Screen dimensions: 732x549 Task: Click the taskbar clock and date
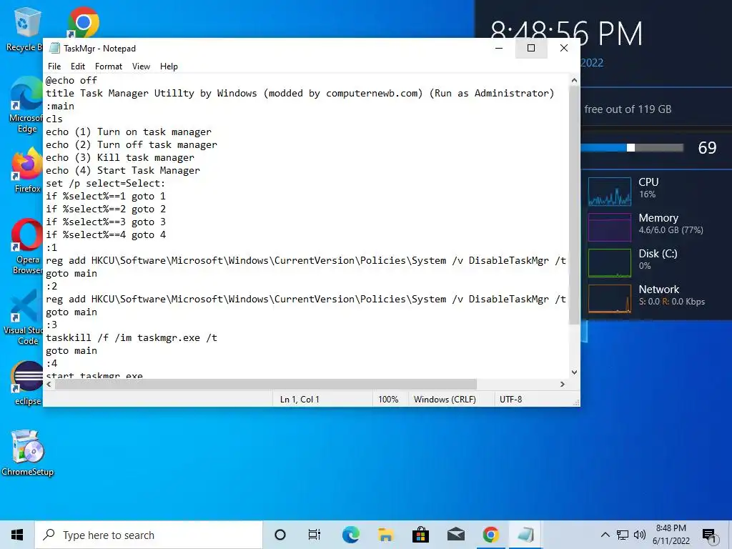coord(671,535)
